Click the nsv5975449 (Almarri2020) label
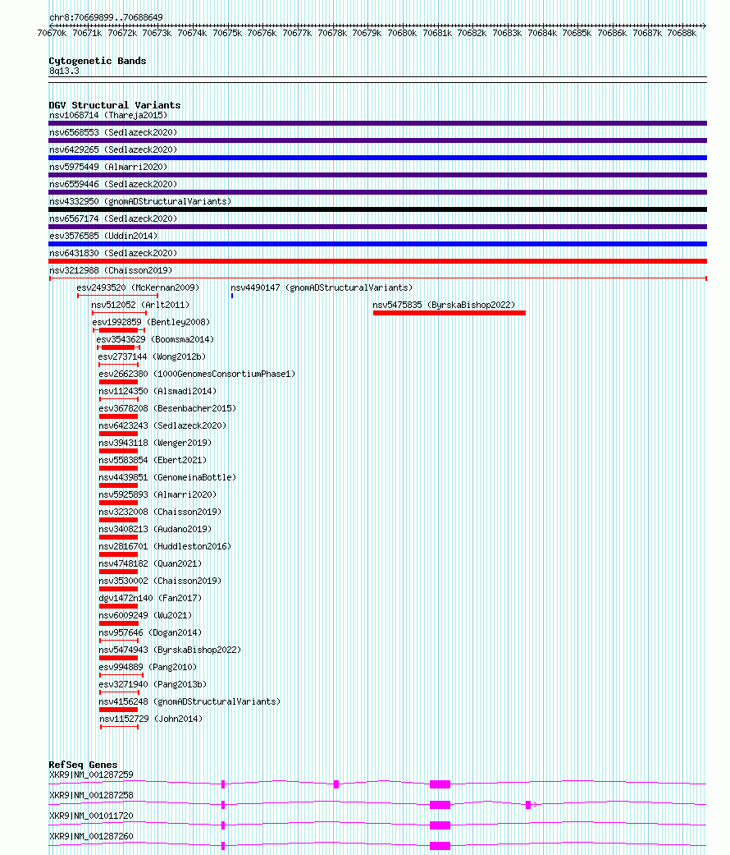The height and width of the screenshot is (855, 730). click(x=108, y=167)
